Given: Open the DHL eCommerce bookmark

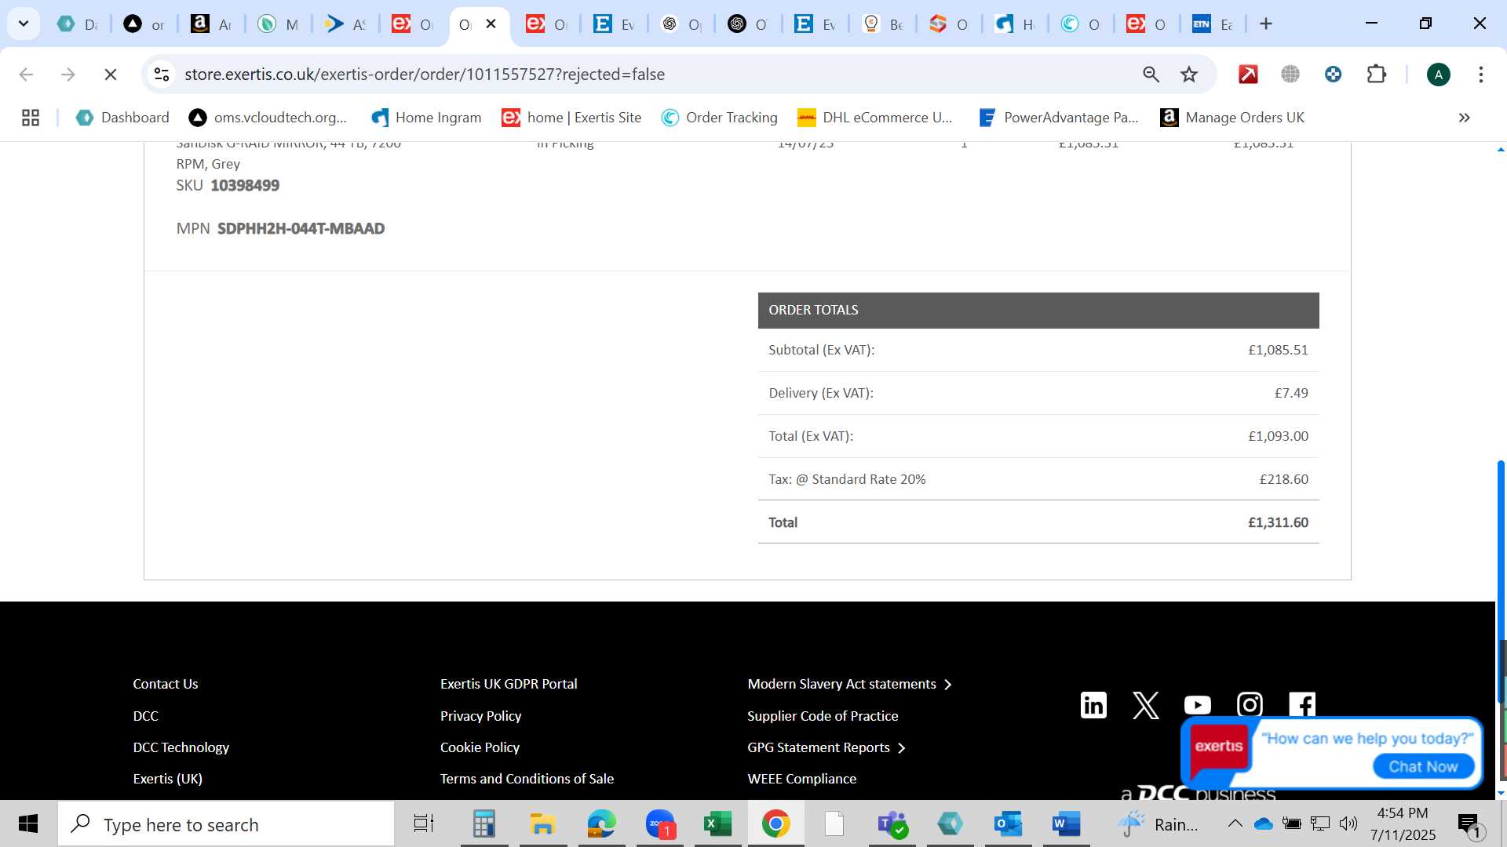Looking at the screenshot, I should pos(874,118).
